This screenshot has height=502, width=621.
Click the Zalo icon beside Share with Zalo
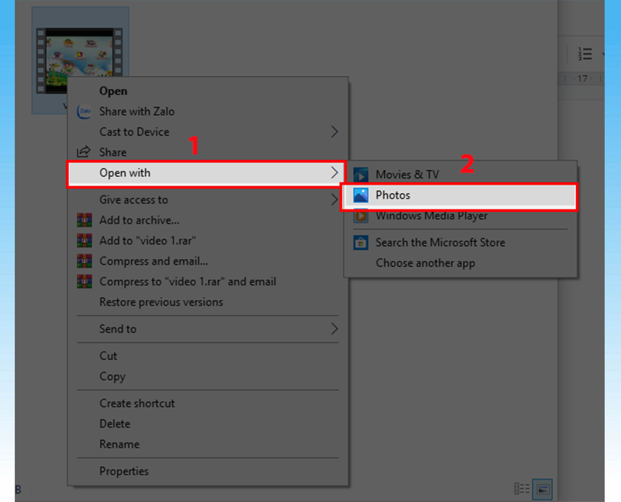(x=84, y=112)
